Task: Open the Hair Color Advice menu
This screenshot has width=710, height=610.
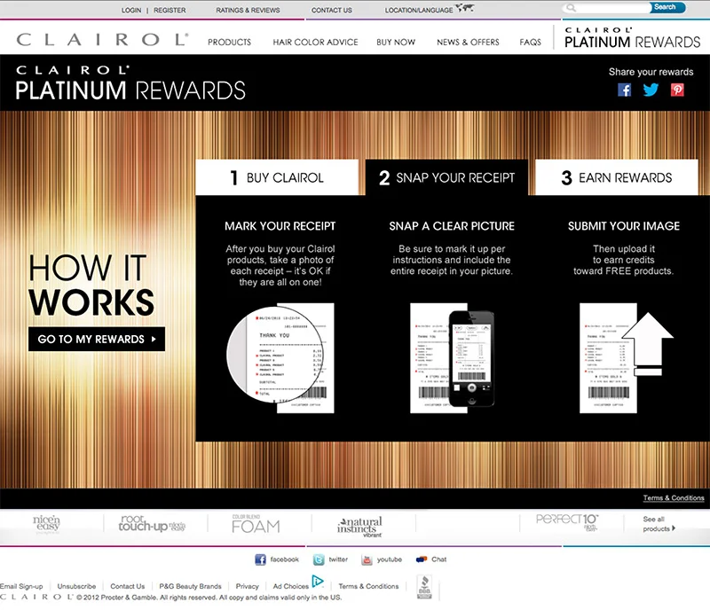Action: pyautogui.click(x=315, y=42)
